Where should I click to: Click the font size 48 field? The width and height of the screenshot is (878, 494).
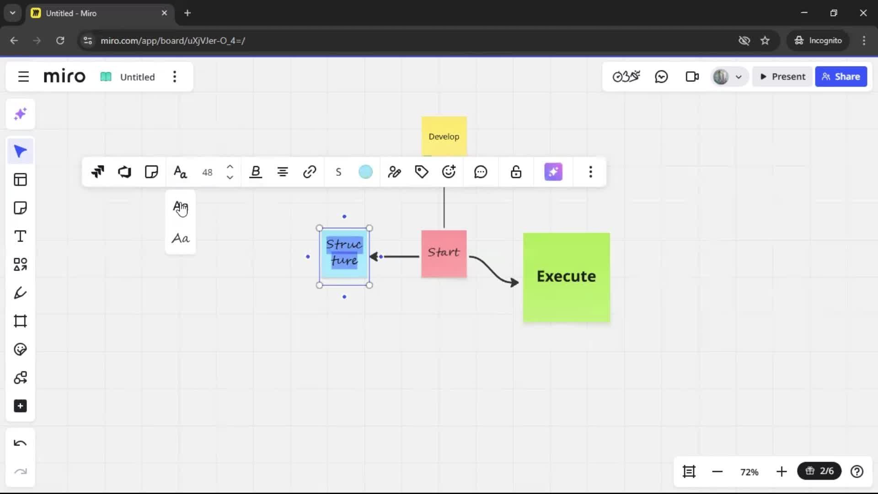(x=207, y=172)
